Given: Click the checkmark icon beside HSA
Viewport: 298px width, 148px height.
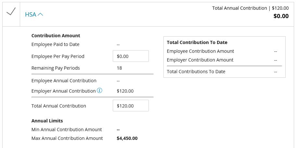Looking at the screenshot, I should click(11, 12).
